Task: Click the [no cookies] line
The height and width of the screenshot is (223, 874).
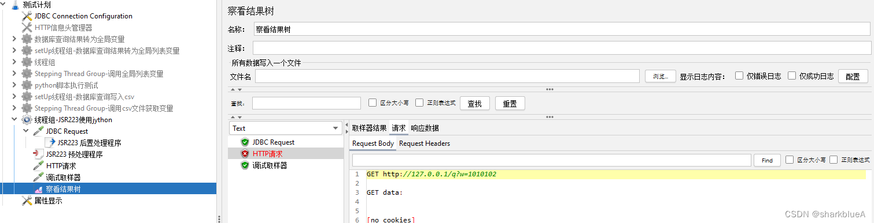Action: click(x=390, y=220)
